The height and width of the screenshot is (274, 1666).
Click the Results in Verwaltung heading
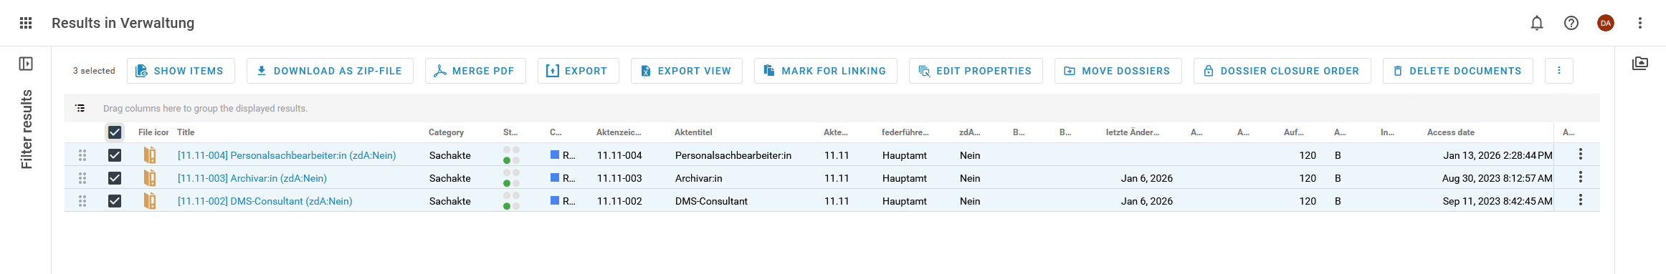[123, 23]
